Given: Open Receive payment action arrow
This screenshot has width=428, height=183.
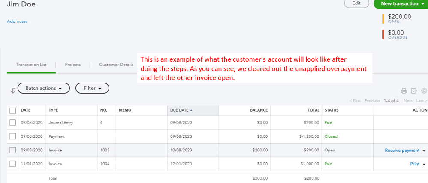Looking at the screenshot, I should click(424, 151).
